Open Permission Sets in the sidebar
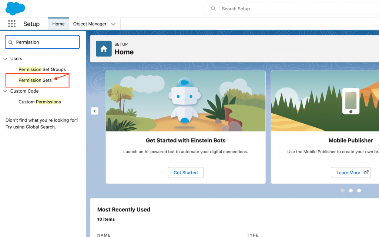The height and width of the screenshot is (237, 379). (x=35, y=80)
